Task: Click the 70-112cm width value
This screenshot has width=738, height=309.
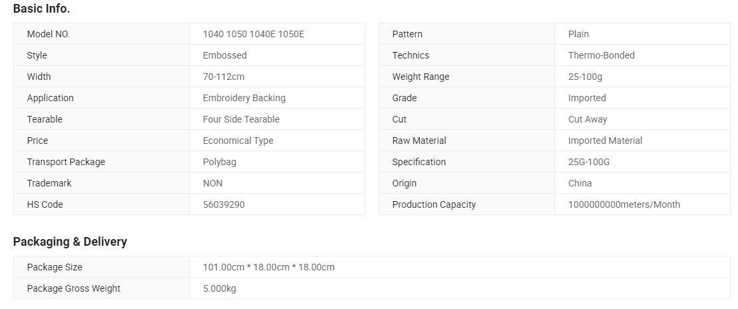Action: point(224,77)
